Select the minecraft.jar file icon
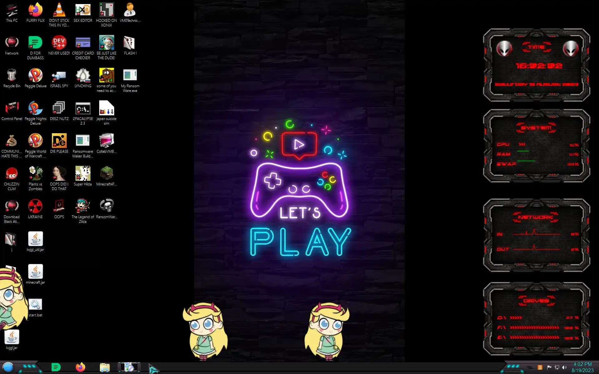This screenshot has width=599, height=374. 35,272
